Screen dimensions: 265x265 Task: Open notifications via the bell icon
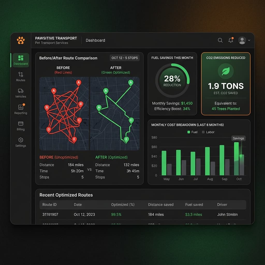coord(231,40)
